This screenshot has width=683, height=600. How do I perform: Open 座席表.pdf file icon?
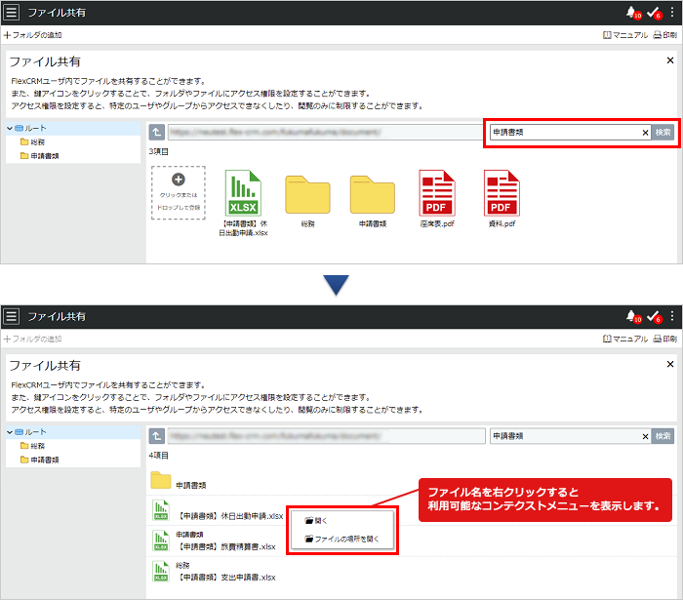[437, 193]
